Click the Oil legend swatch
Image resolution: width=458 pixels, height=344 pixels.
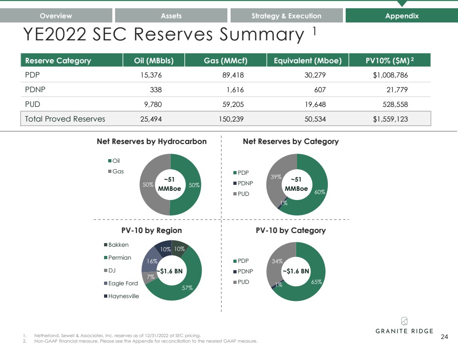pos(110,161)
